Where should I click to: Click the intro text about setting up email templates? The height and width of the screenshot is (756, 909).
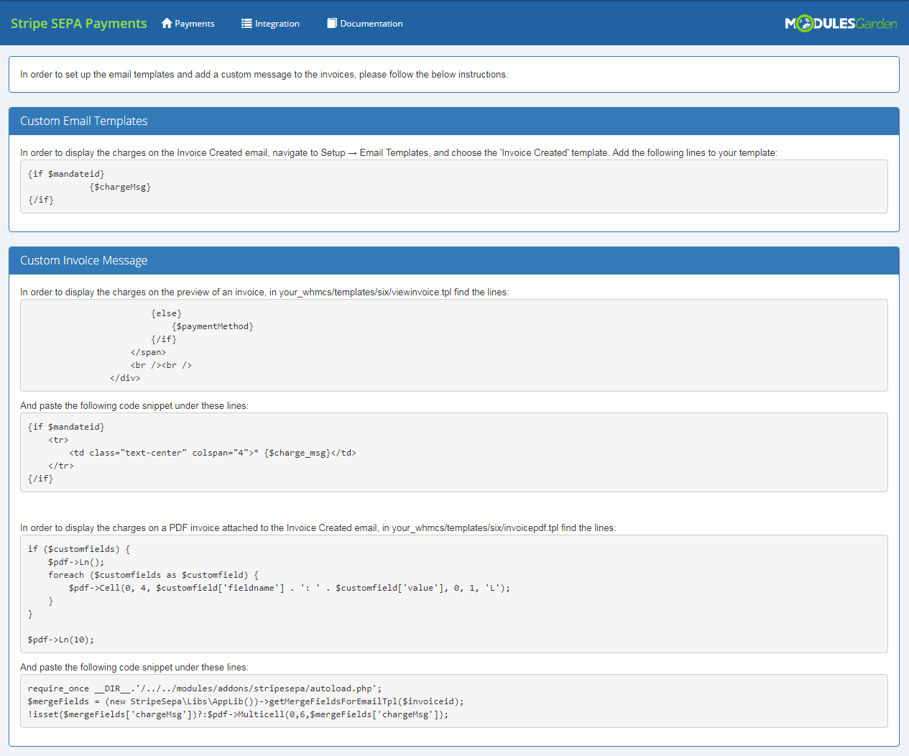coord(264,74)
